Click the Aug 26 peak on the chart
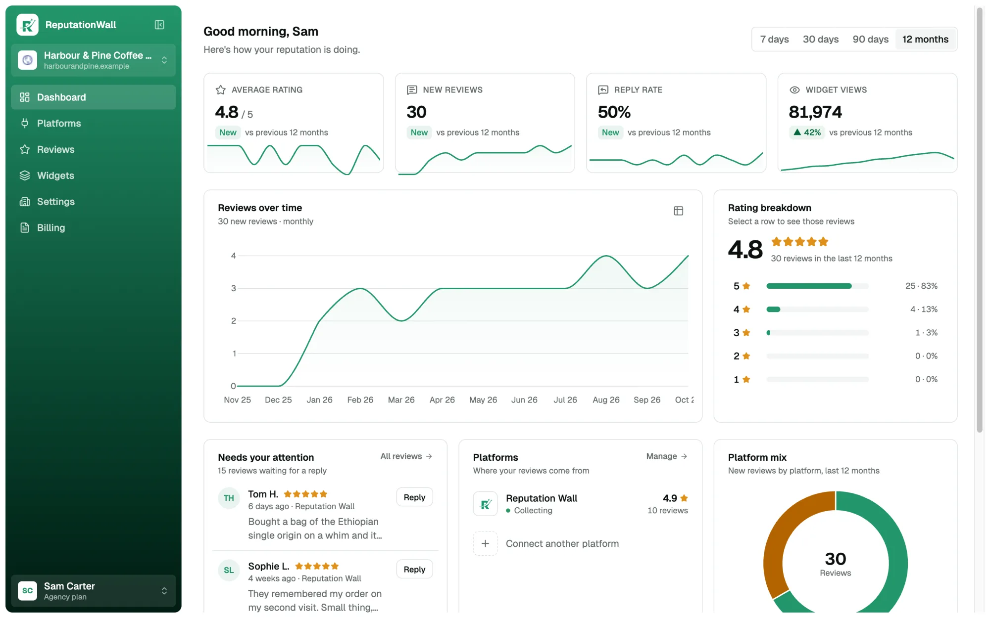990x618 pixels. 606,256
